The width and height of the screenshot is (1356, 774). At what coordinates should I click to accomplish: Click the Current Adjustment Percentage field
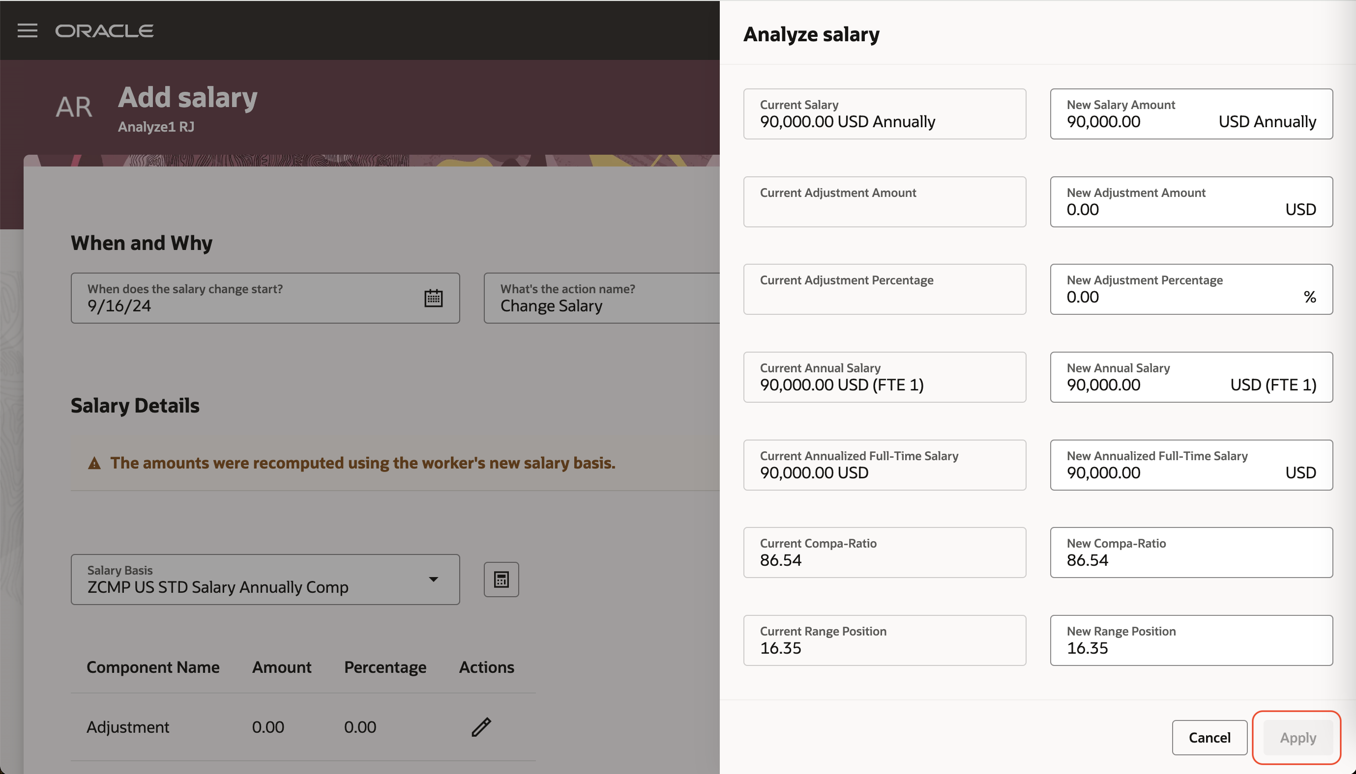tap(884, 289)
